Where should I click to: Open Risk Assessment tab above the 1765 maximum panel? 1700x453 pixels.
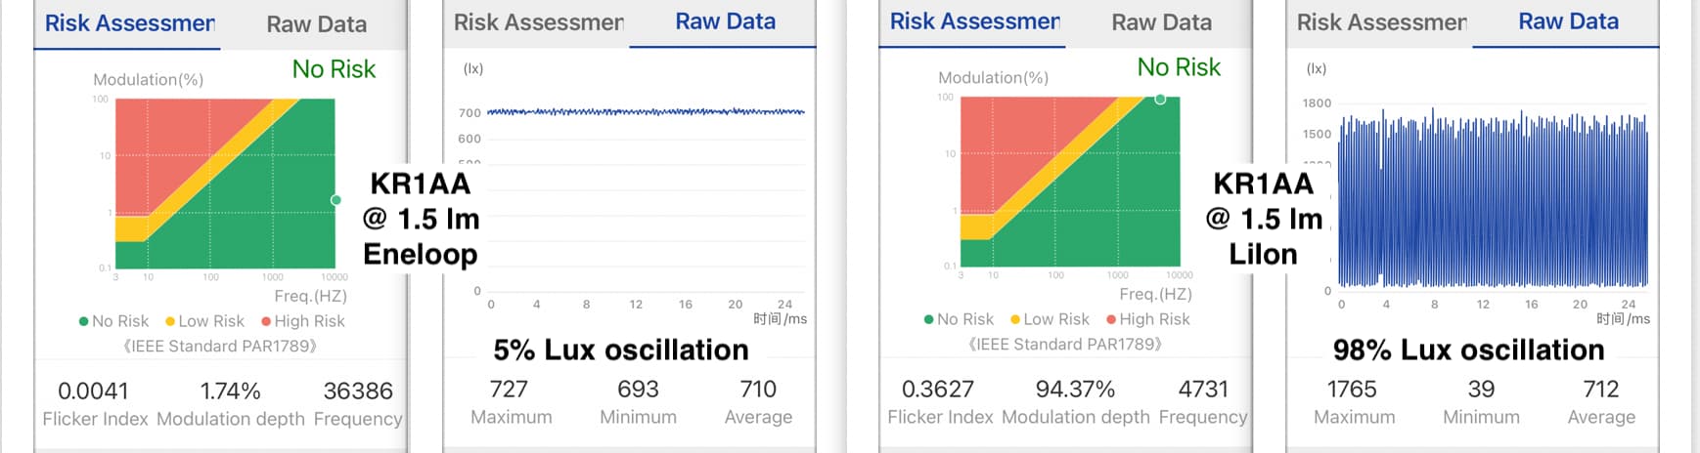click(1381, 21)
